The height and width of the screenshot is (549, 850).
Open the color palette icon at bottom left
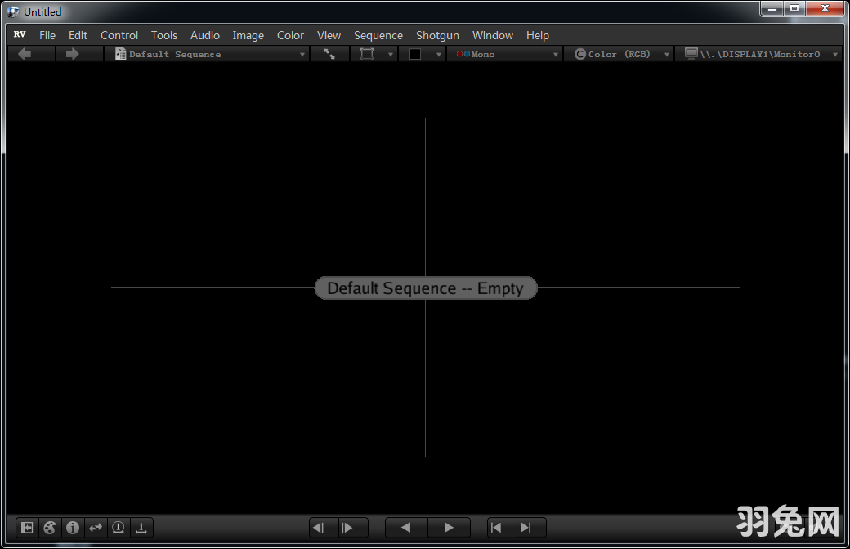click(x=50, y=528)
